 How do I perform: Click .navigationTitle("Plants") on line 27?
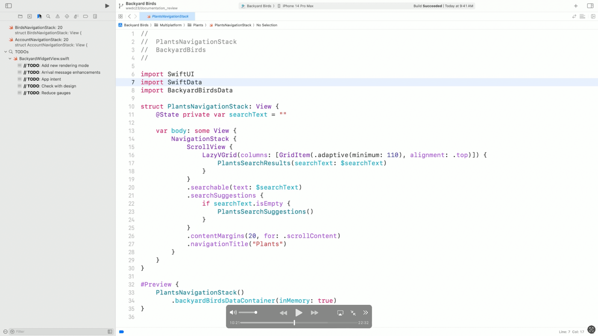tap(236, 244)
